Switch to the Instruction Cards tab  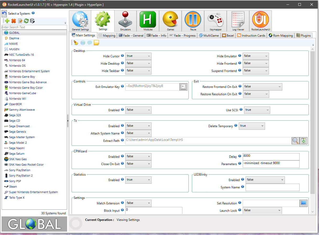[x=251, y=36]
